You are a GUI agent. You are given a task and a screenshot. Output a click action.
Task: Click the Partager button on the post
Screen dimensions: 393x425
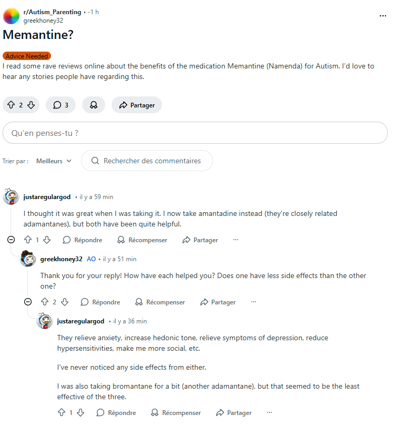(137, 105)
